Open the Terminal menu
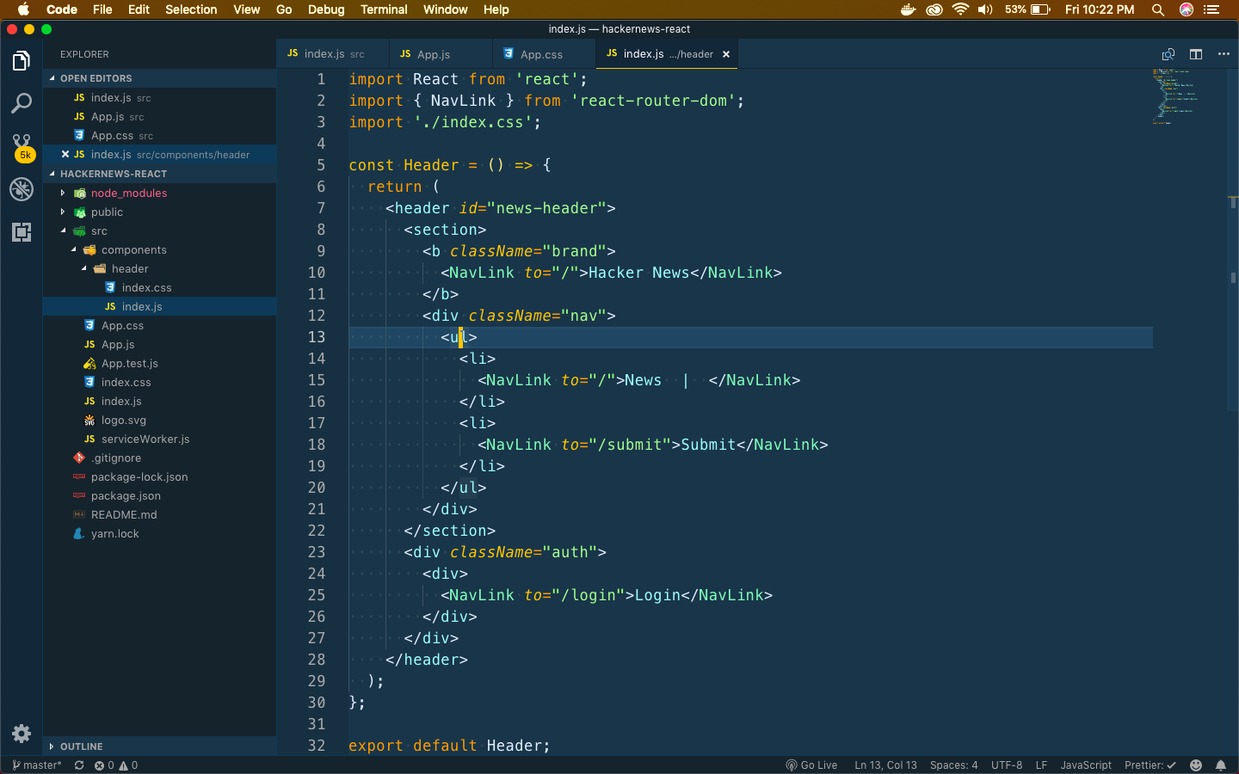This screenshot has width=1239, height=774. (384, 9)
